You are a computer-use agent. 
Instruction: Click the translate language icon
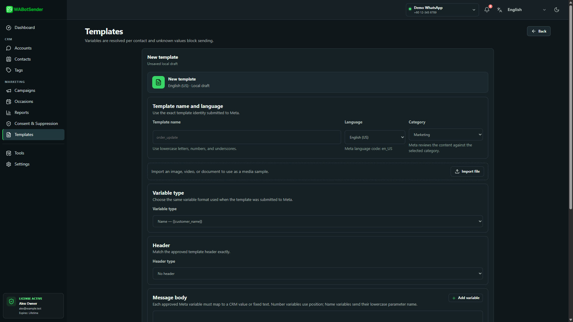(500, 10)
